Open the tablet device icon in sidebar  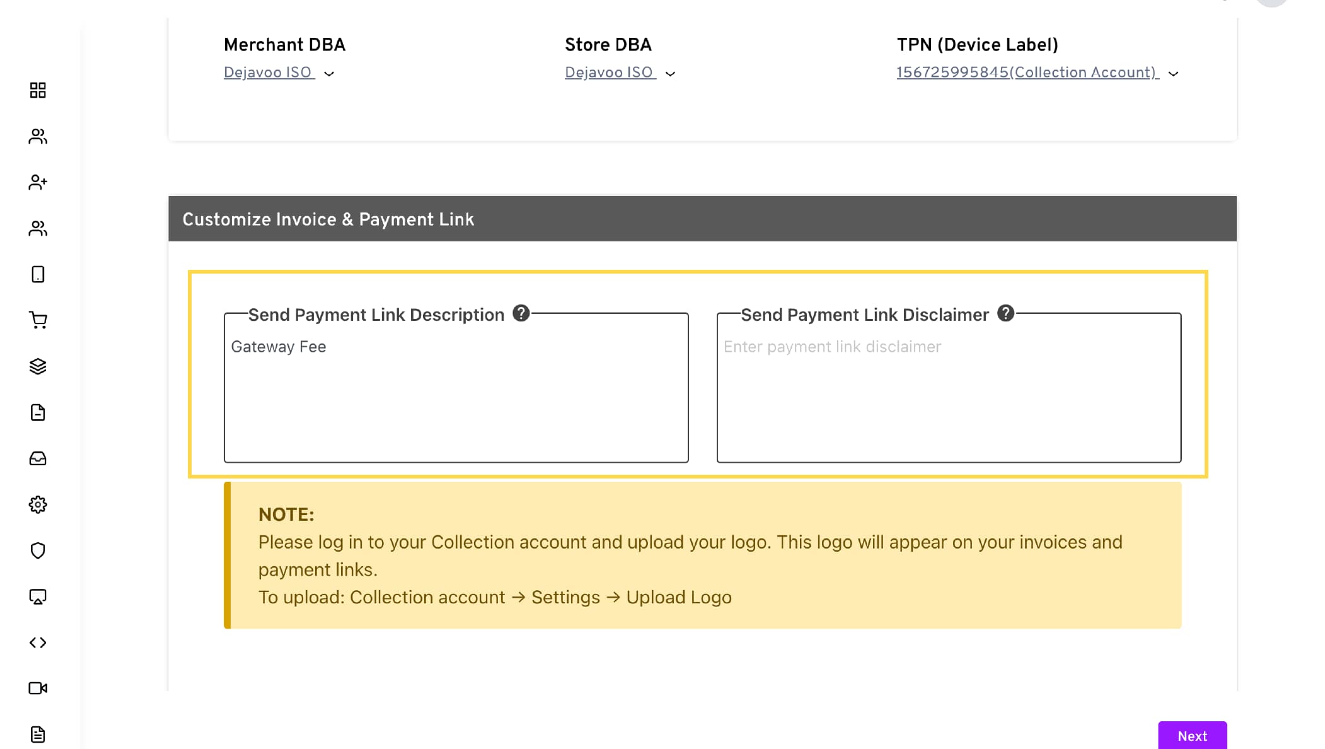(x=38, y=274)
